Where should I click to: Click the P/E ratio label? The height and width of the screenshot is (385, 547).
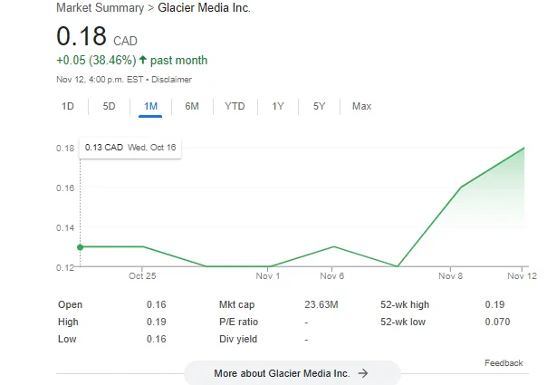point(238,322)
